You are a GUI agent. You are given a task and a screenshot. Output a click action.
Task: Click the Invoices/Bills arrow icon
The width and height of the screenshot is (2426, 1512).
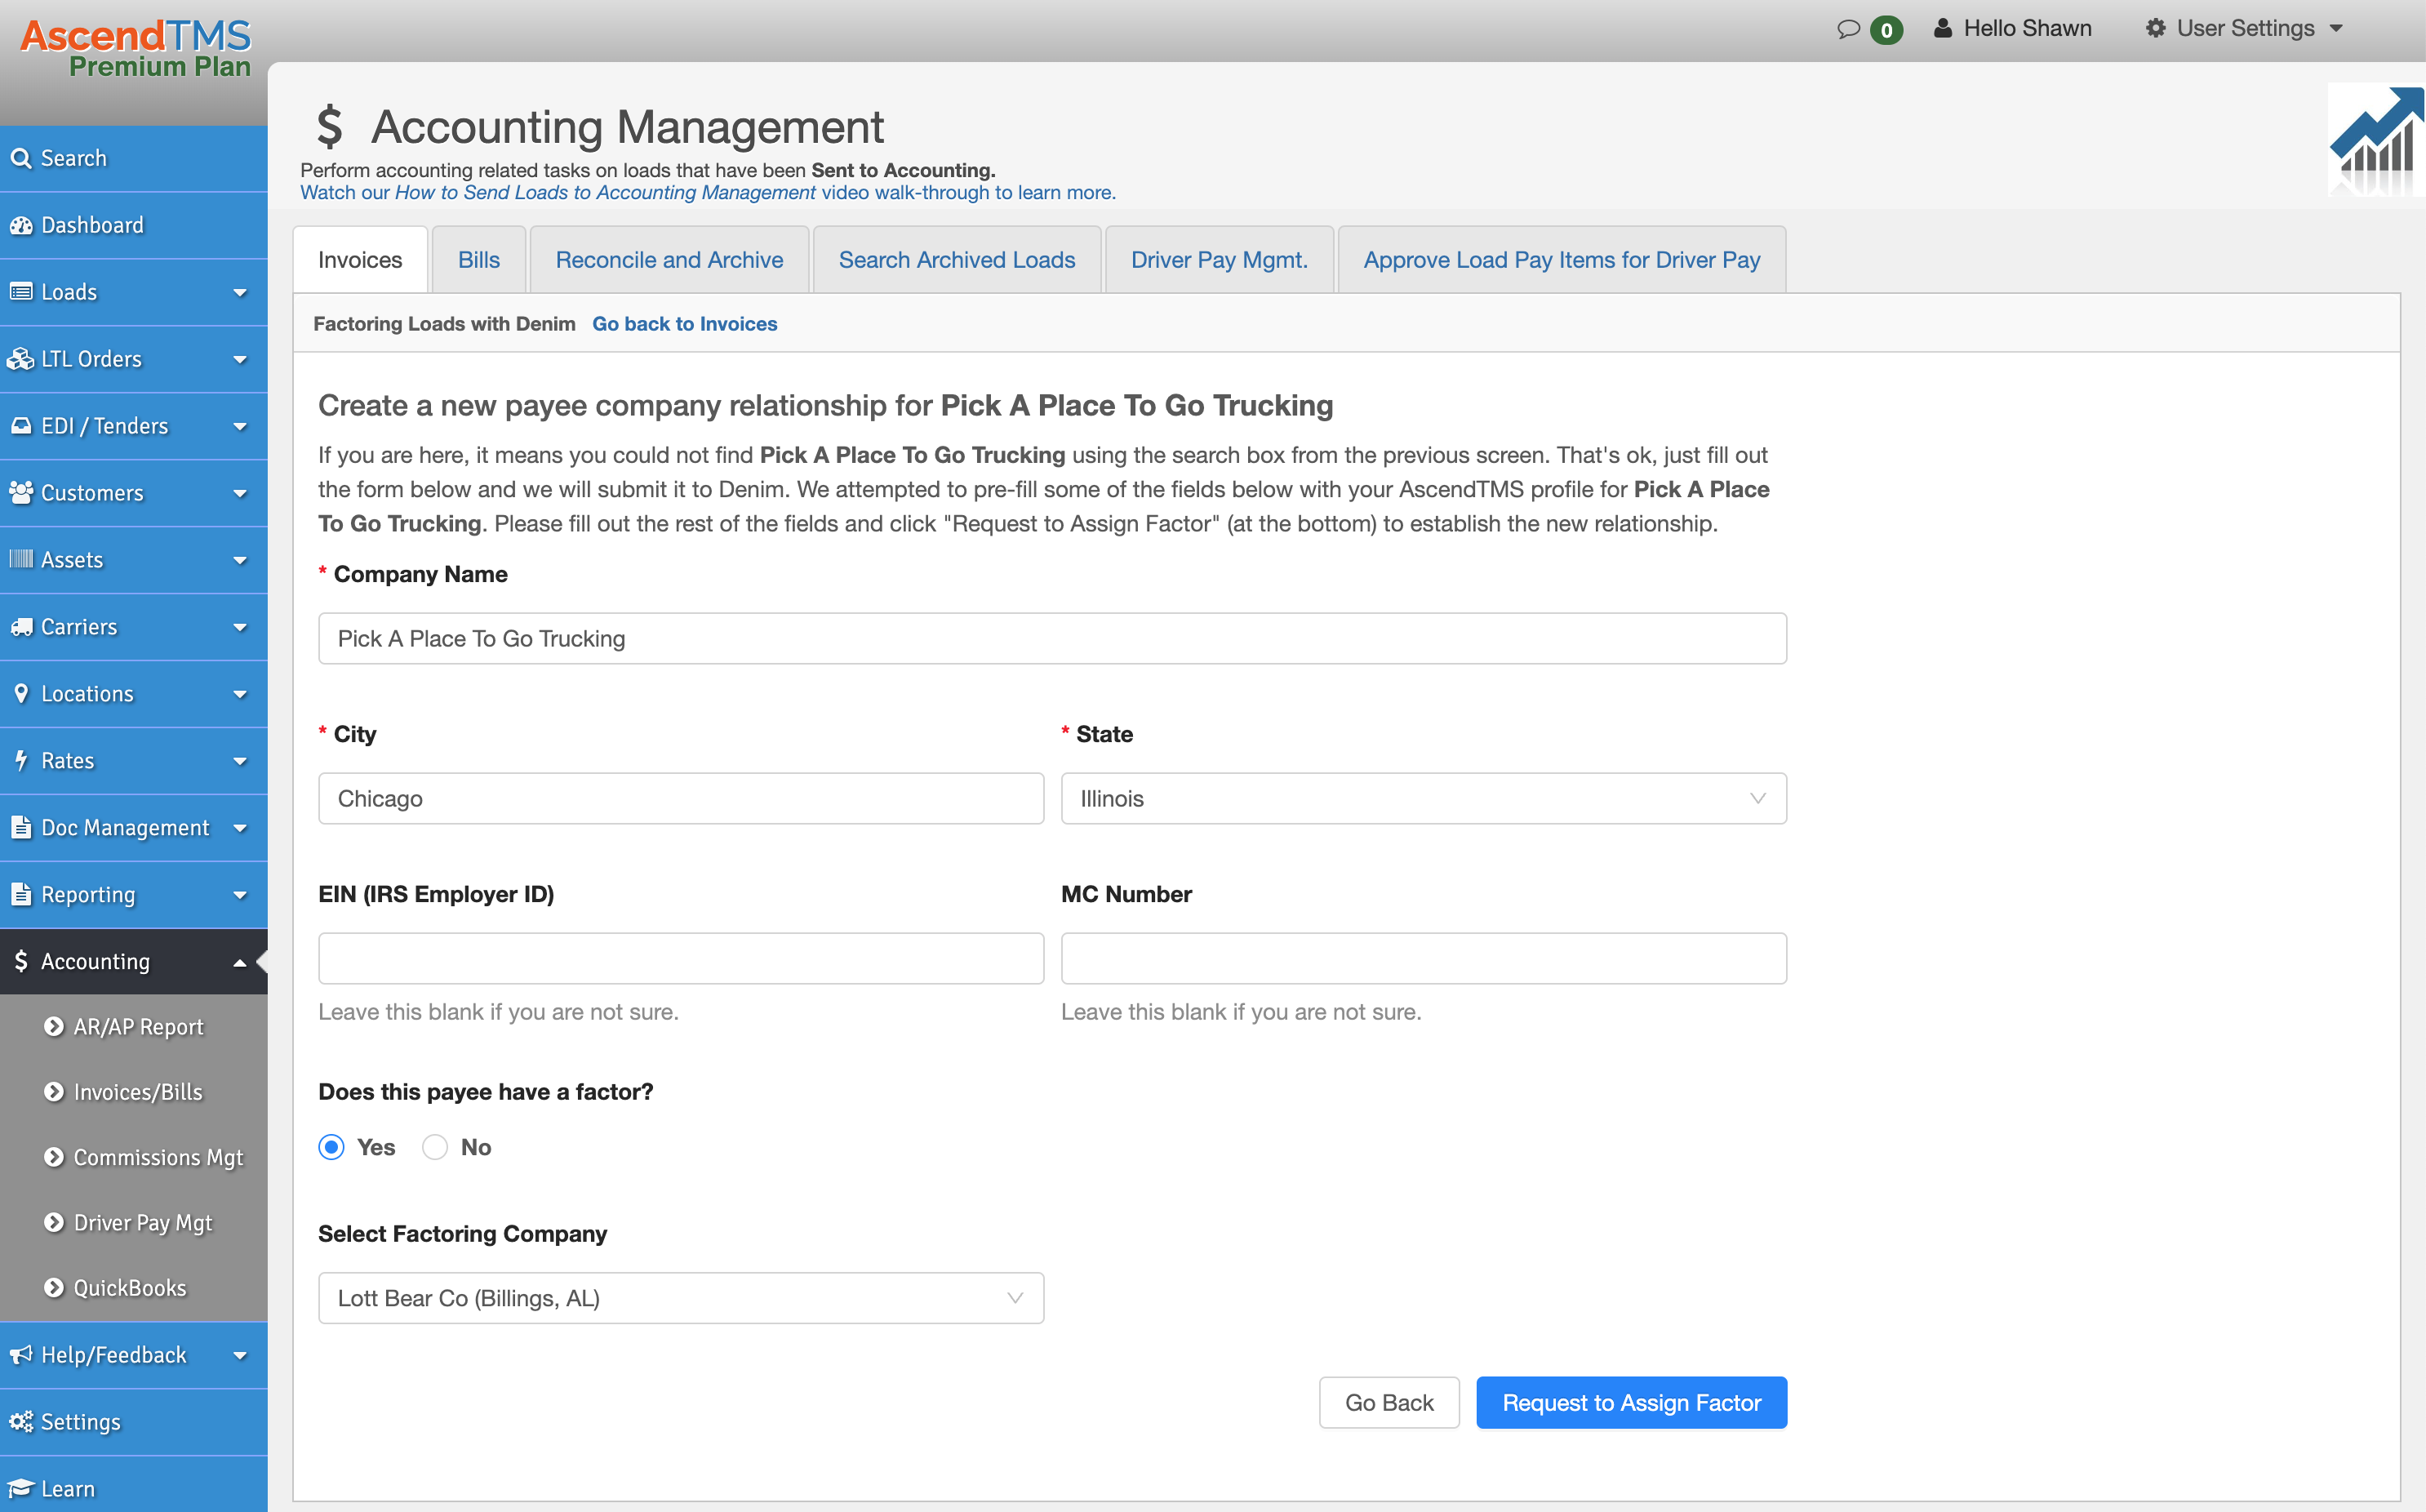[54, 1091]
